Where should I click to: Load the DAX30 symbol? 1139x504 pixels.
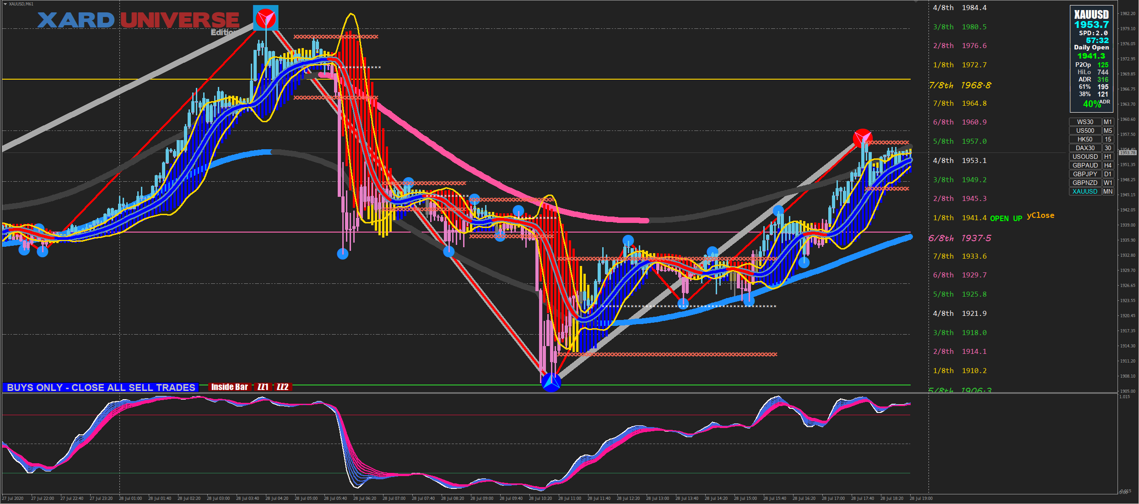1085,148
